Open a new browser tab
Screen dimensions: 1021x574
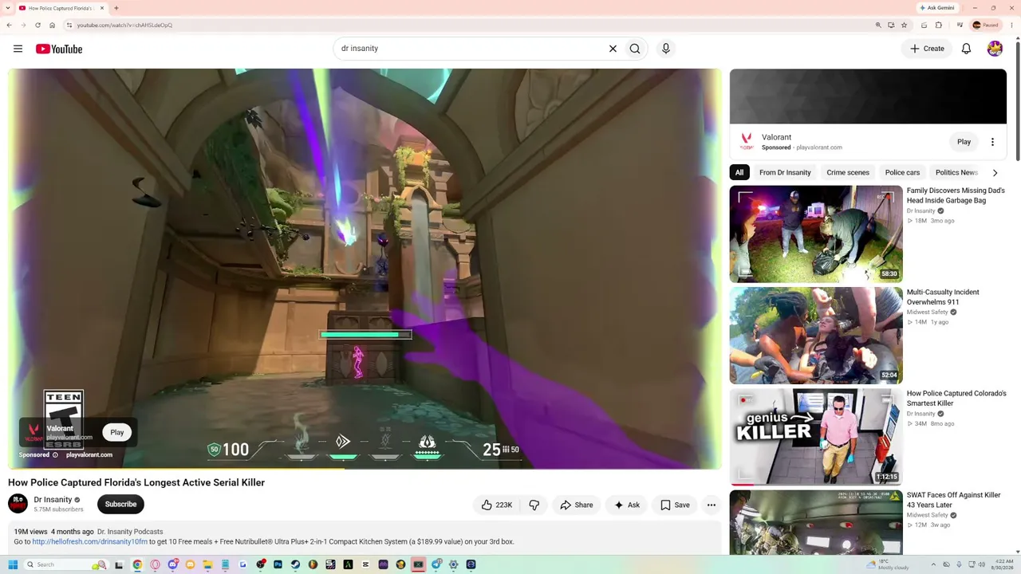pos(116,8)
